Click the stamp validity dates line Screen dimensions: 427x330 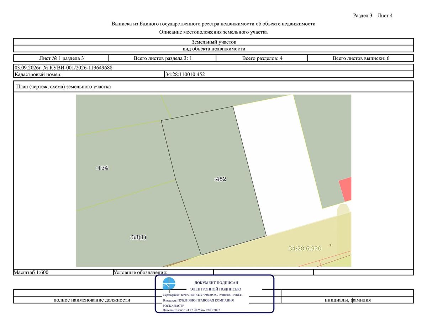pos(191,310)
